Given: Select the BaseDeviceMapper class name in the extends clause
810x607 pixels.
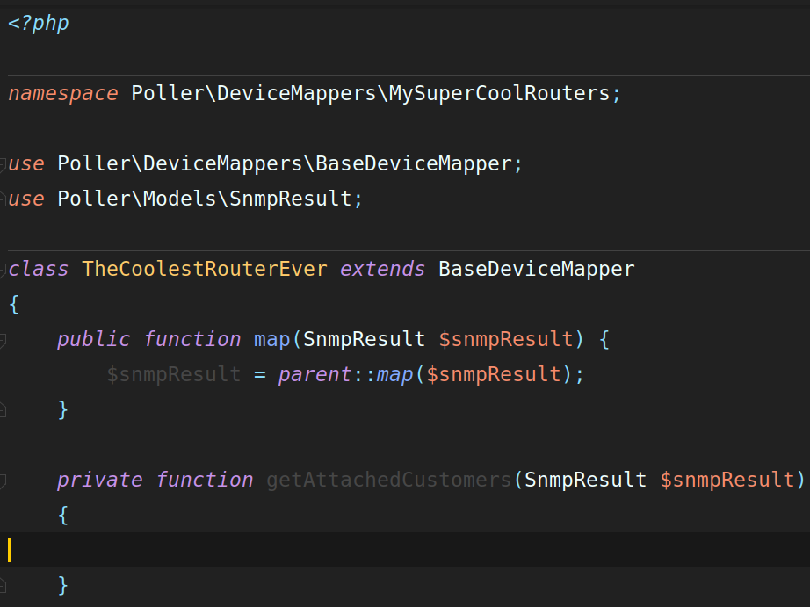Looking at the screenshot, I should [536, 269].
